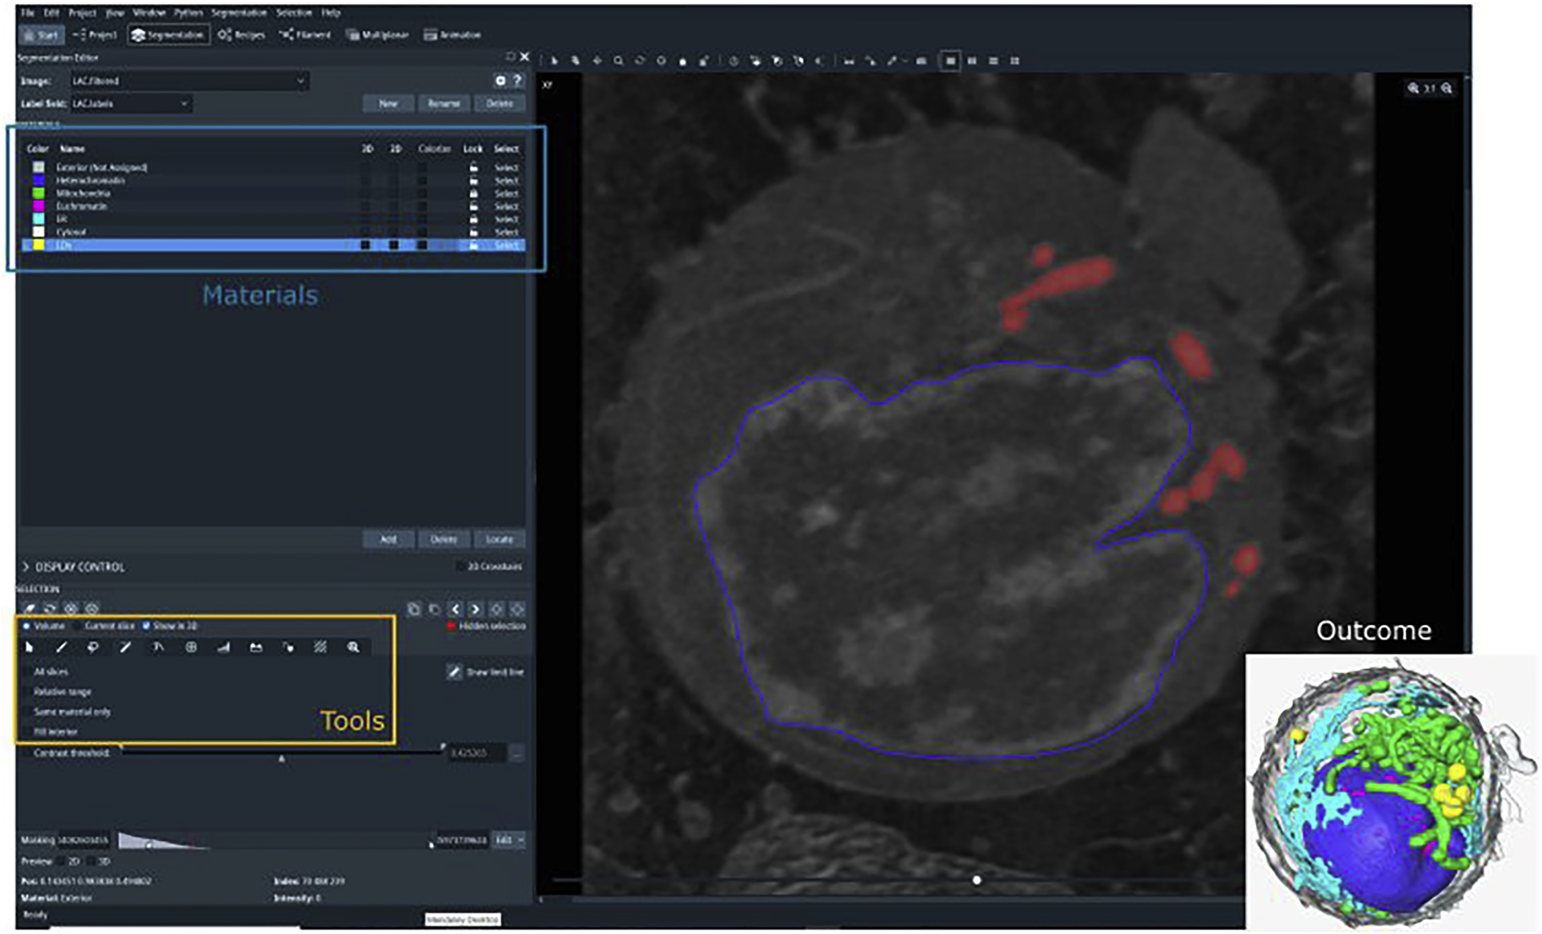Screen dimensions: 1542x934
Task: Click the yellow color swatch of LDs
Action: tap(39, 245)
